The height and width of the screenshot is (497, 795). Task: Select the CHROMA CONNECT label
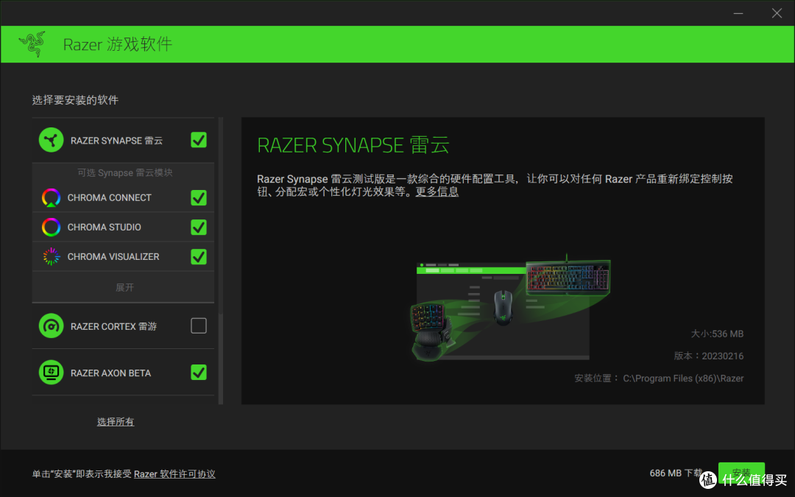click(x=110, y=198)
